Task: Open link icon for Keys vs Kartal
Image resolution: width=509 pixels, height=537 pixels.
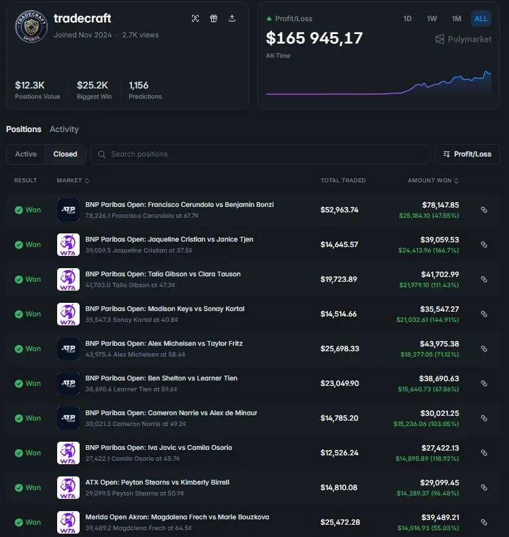Action: coord(484,314)
